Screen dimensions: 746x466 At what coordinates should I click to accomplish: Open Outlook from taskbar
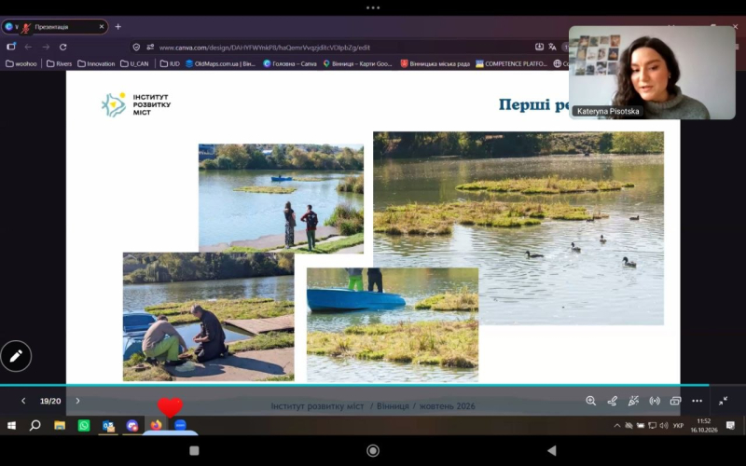108,425
